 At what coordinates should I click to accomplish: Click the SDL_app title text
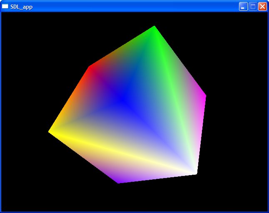coord(21,7)
